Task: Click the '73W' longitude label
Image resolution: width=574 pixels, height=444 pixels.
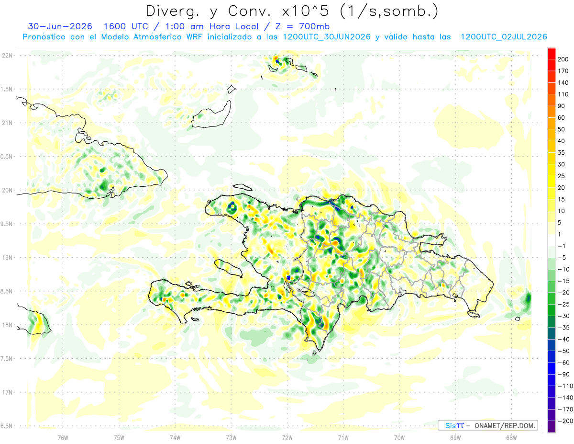Action: click(231, 437)
